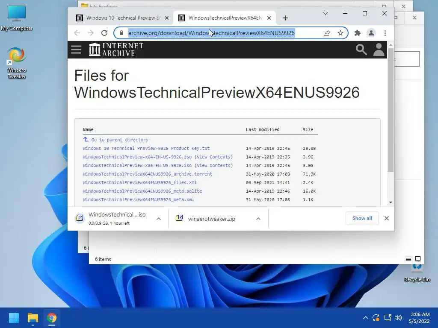Image resolution: width=438 pixels, height=328 pixels.
Task: Open network tray icon
Action: click(x=388, y=318)
